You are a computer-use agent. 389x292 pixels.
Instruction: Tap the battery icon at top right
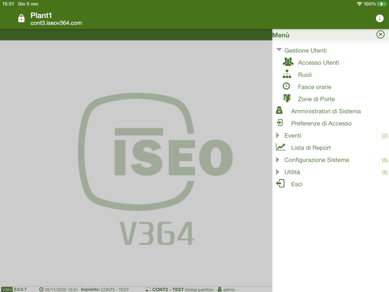pos(382,4)
